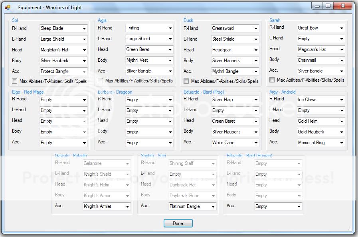This screenshot has width=358, height=237.
Task: Tick Aigis's Max Abilities checkbox
Action: (101, 81)
